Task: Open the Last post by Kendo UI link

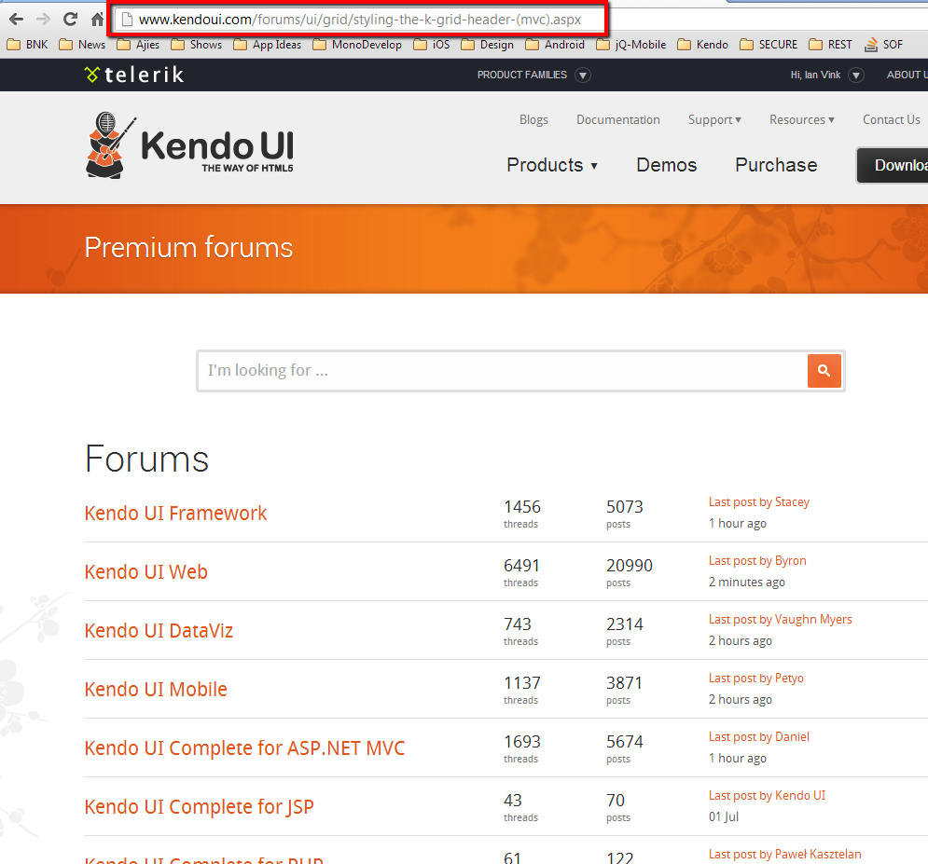Action: pos(767,795)
